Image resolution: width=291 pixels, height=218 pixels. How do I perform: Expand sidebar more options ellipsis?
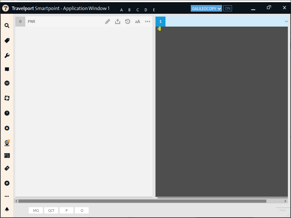click(x=7, y=196)
